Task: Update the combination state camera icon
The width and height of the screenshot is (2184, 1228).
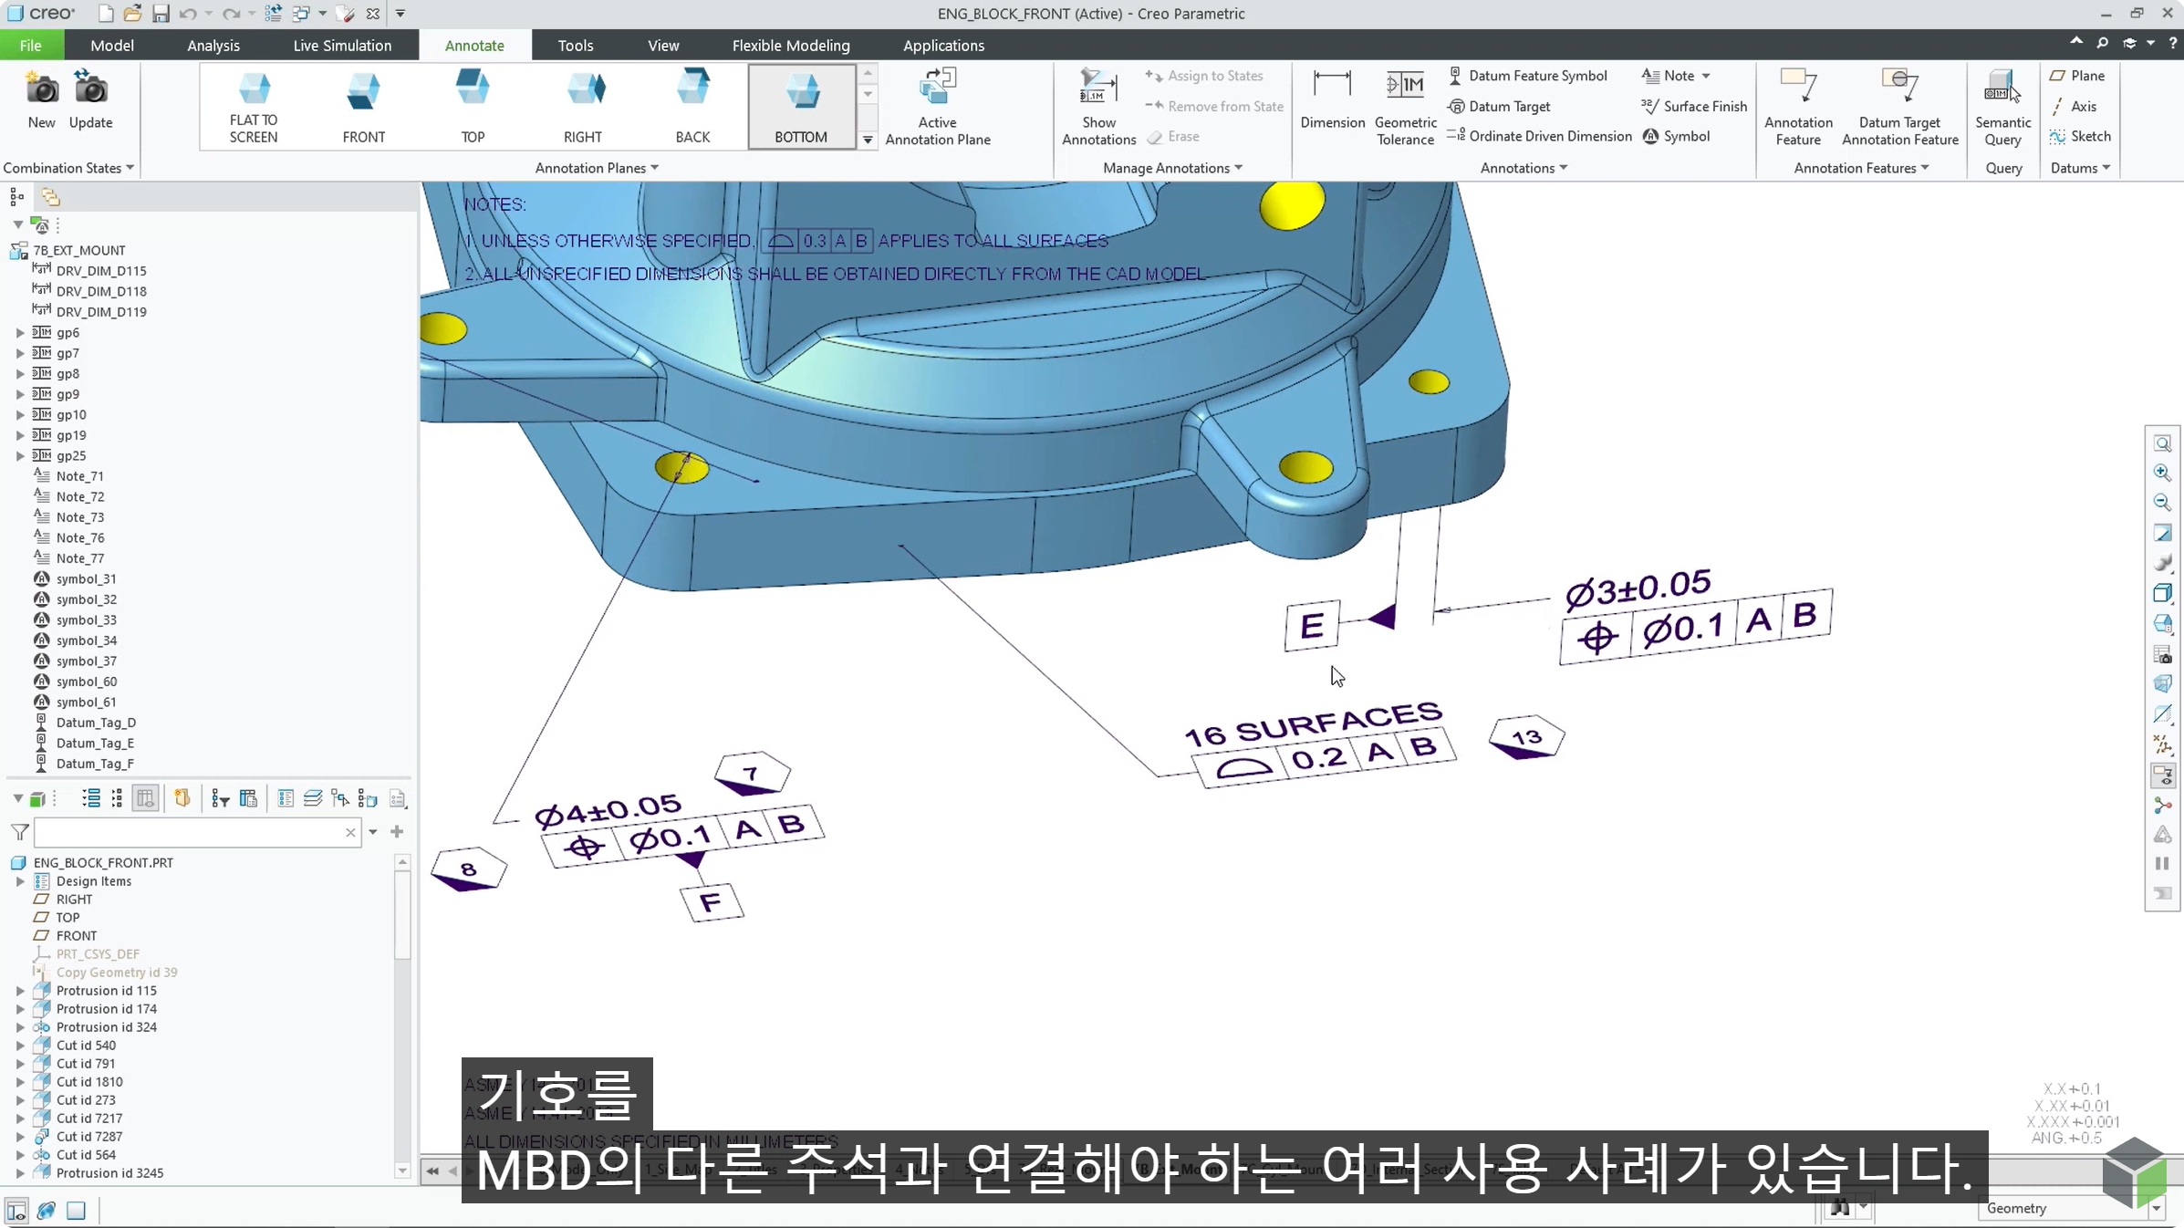Action: click(90, 100)
